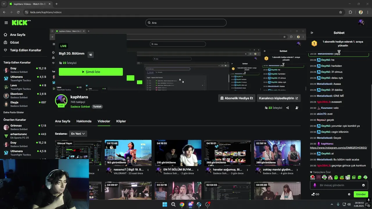Switch to the Hakkımda tab

pyautogui.click(x=84, y=121)
